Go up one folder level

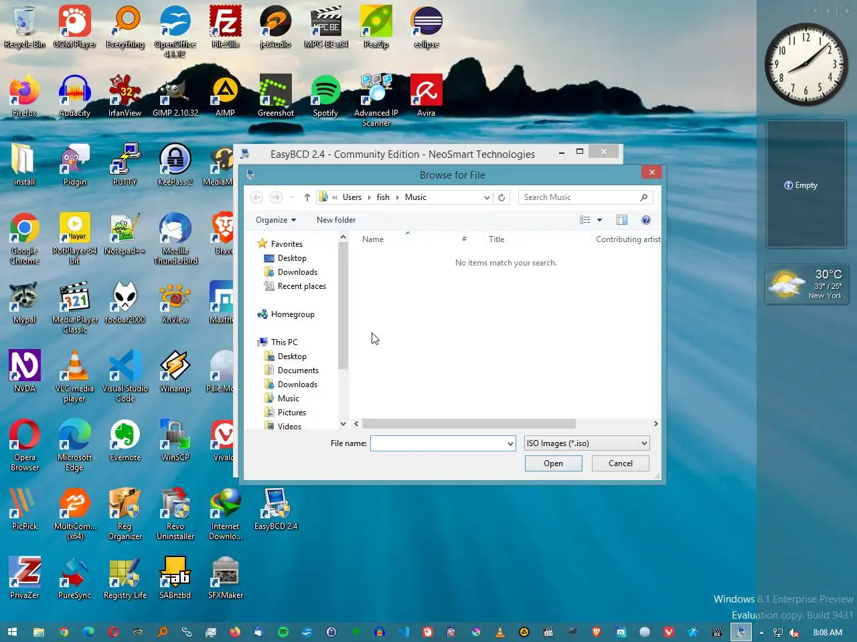(307, 197)
